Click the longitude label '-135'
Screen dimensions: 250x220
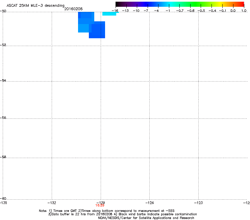(x=3, y=203)
